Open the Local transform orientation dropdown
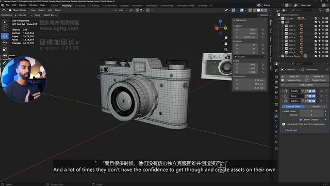 pos(120,10)
